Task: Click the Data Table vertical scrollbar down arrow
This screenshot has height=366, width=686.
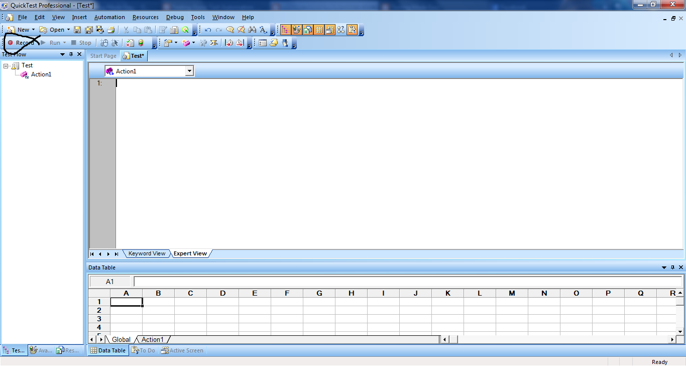Action: pos(680,331)
